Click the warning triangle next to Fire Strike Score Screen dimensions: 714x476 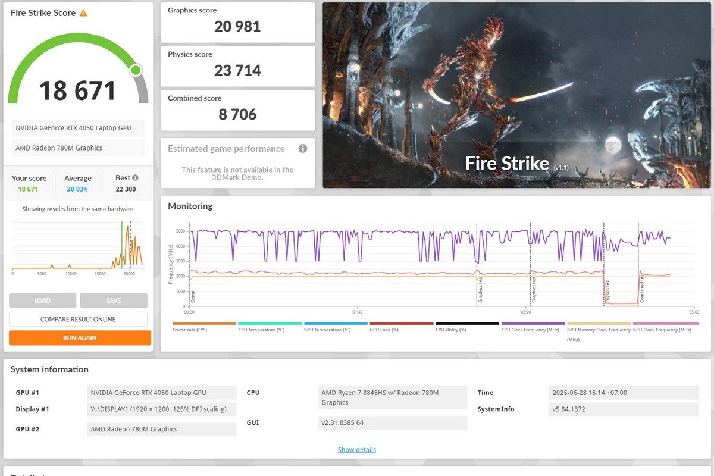(x=83, y=12)
